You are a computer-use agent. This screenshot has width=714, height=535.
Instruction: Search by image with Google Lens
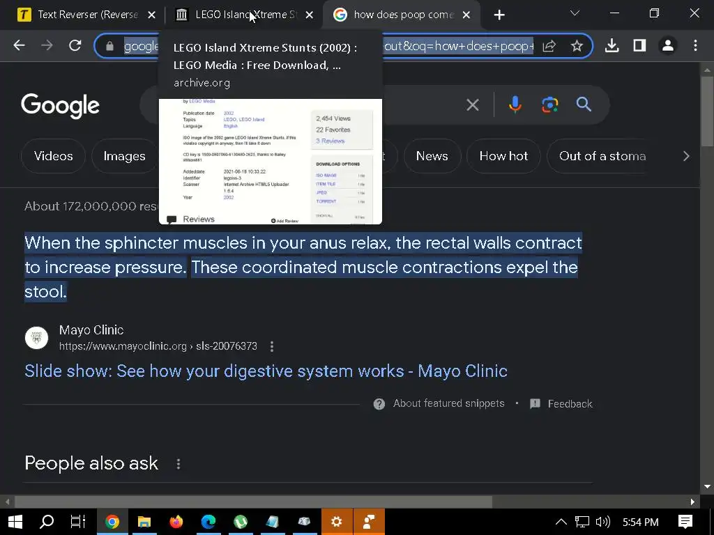549,105
